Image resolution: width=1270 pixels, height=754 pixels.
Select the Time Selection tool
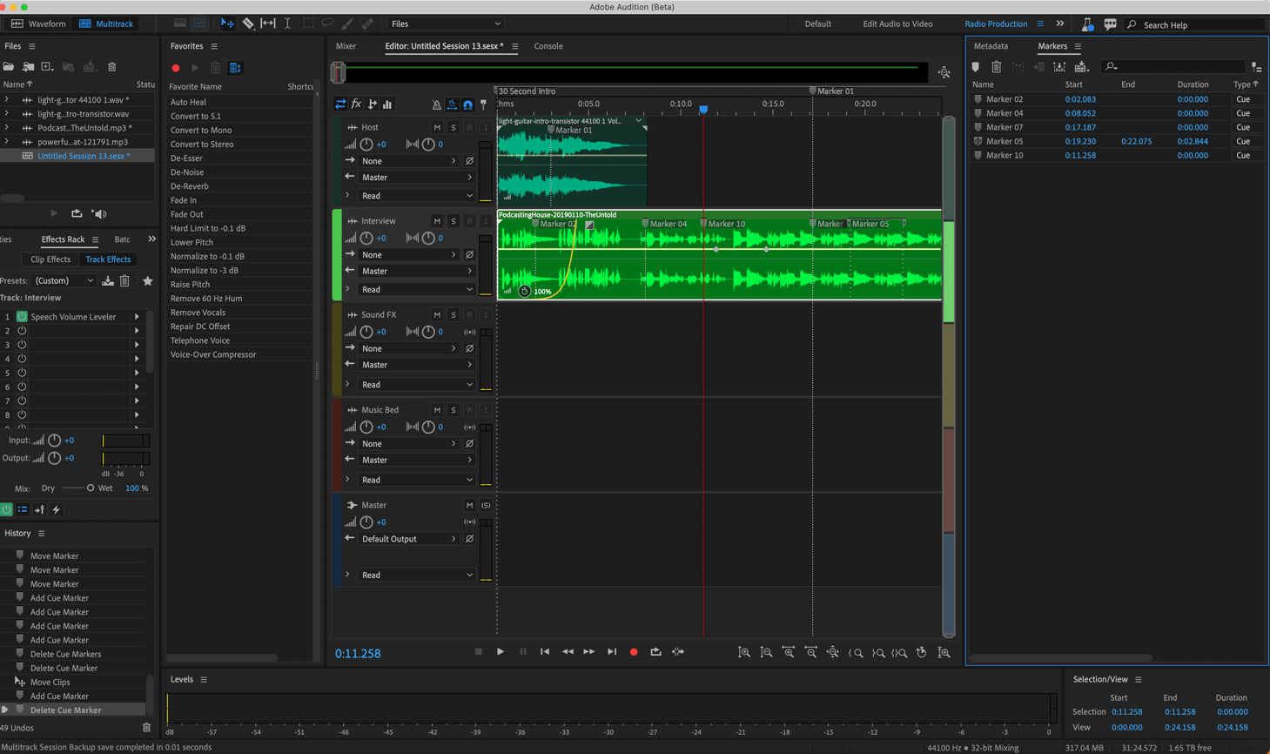point(287,24)
